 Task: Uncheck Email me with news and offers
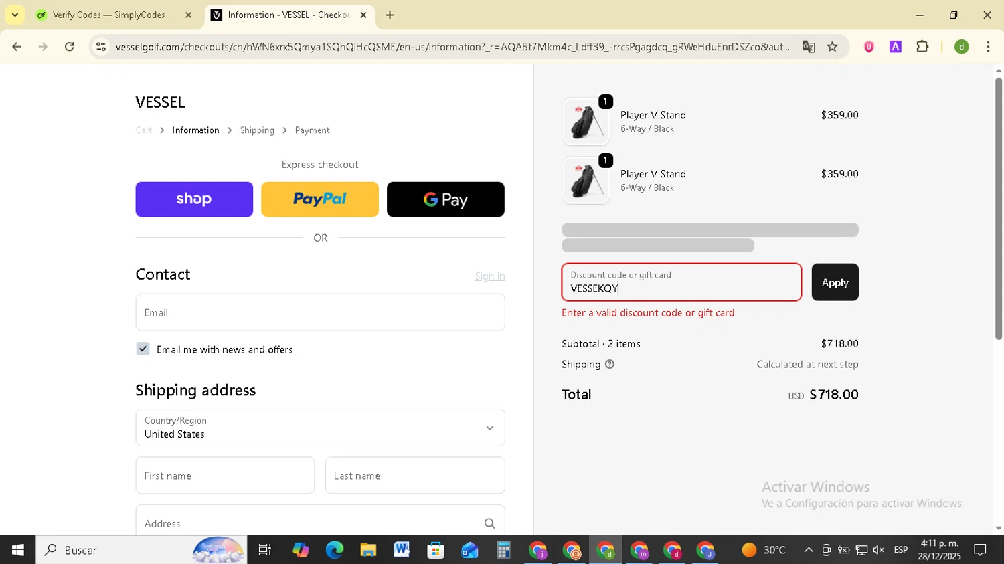143,349
